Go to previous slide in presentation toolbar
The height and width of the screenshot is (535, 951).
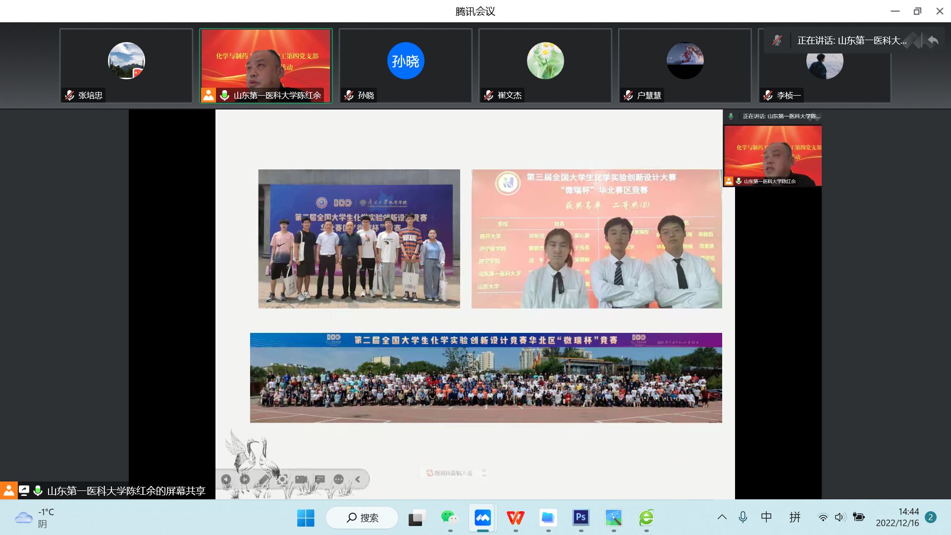226,479
